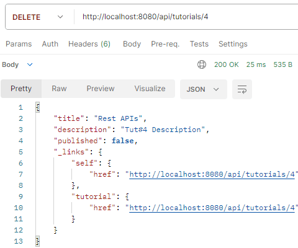Click the 25 ms response time
Screen dimensions: 298x248
[x=256, y=64]
